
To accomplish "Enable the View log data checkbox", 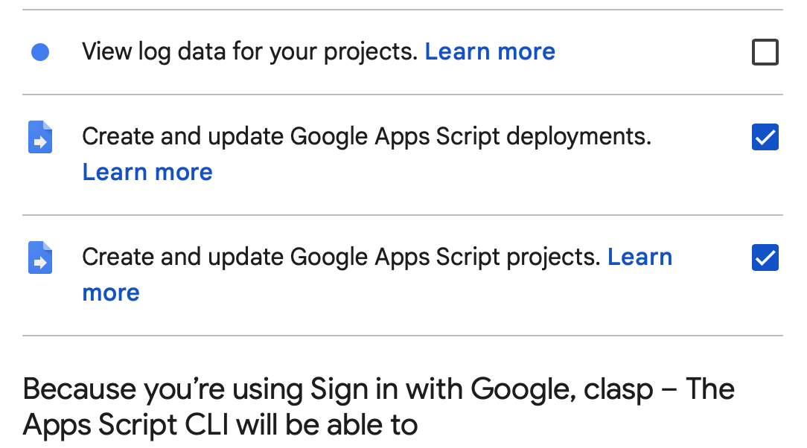I will [765, 53].
